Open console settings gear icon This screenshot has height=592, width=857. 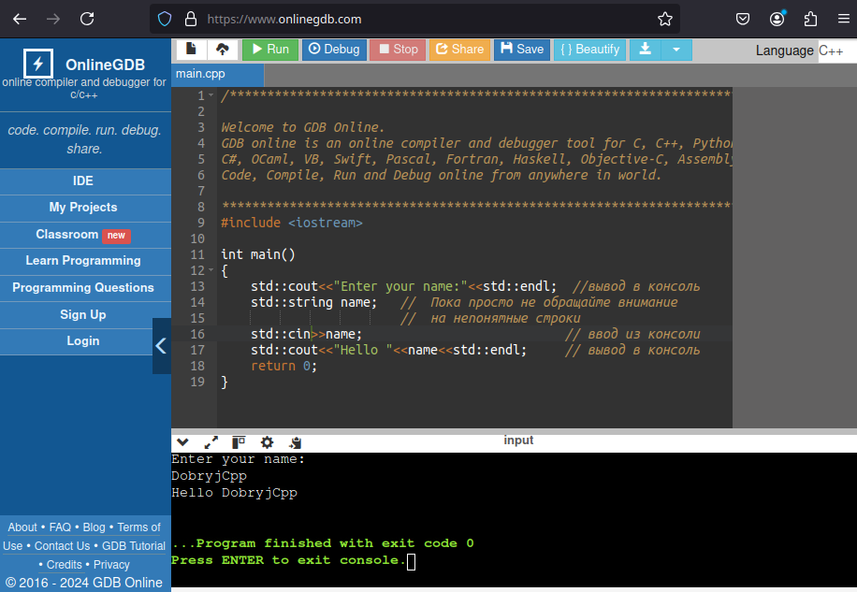coord(267,441)
